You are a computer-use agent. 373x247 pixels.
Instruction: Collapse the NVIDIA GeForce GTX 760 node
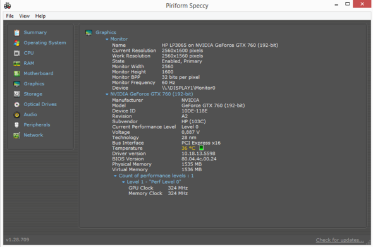pyautogui.click(x=107, y=94)
